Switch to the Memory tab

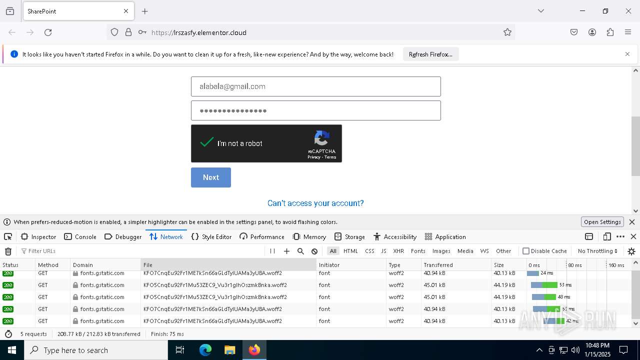pyautogui.click(x=309, y=237)
